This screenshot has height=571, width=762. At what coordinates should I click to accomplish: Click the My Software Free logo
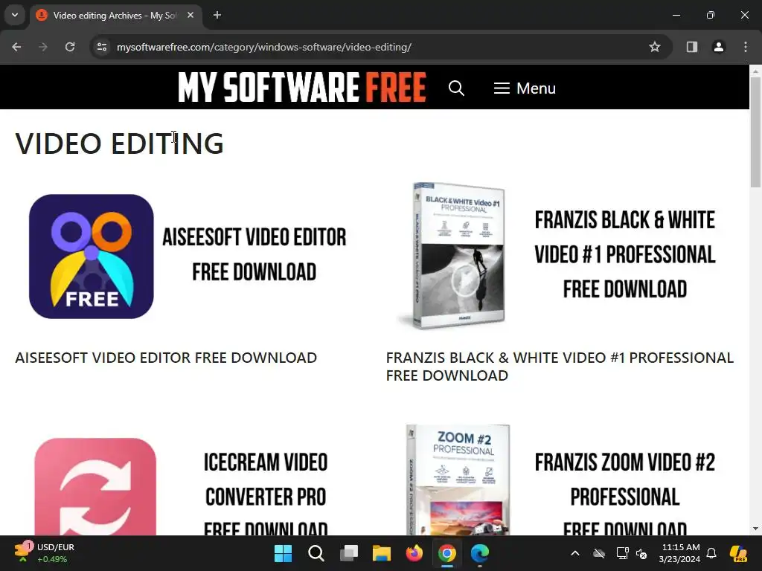(302, 88)
